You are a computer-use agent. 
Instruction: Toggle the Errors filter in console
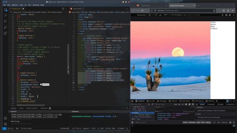click(x=185, y=122)
